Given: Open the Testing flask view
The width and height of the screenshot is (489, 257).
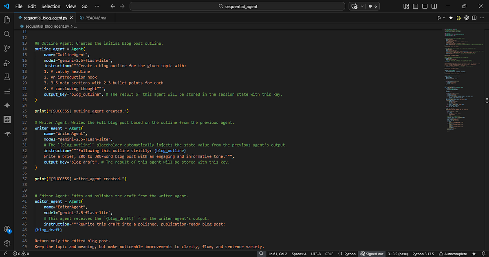Looking at the screenshot, I should point(7,77).
